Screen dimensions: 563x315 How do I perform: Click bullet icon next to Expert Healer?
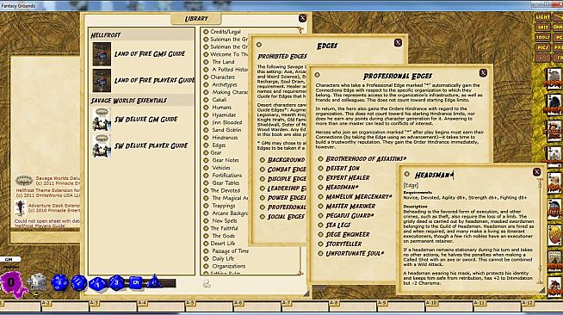(320, 177)
